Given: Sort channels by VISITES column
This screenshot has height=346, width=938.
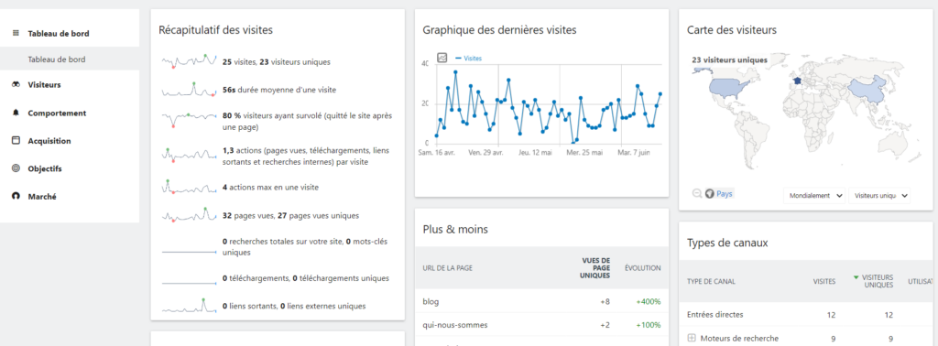Looking at the screenshot, I should point(824,281).
